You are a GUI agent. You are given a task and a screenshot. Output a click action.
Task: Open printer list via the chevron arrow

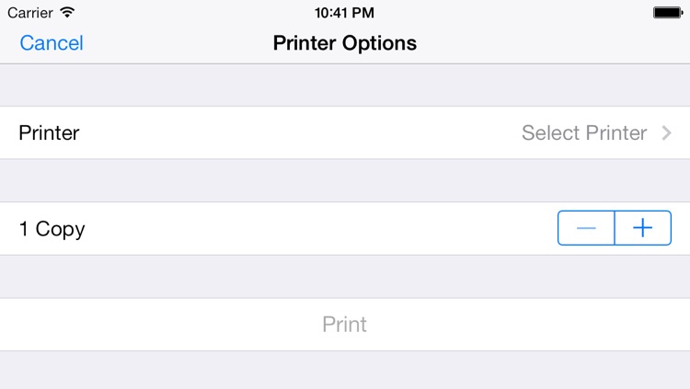pos(667,132)
